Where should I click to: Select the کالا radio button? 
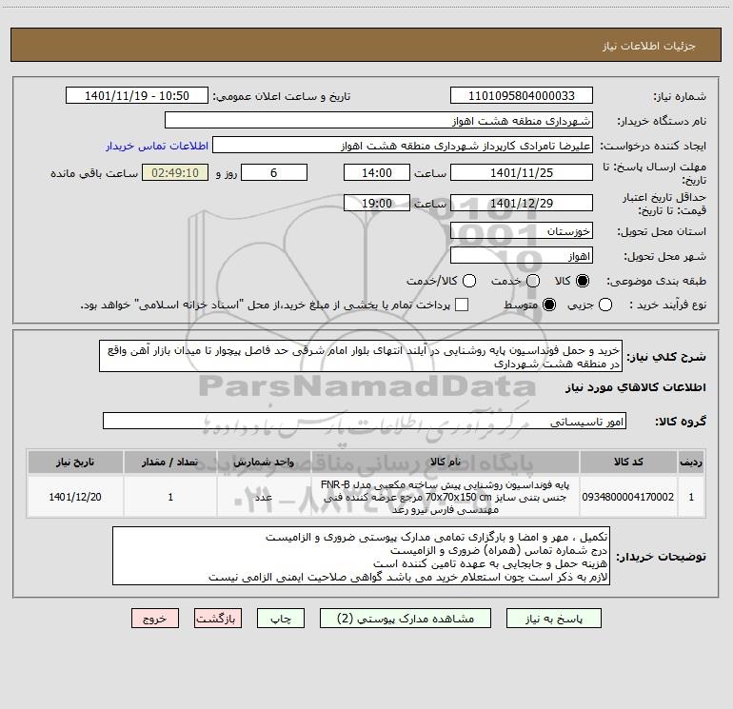click(583, 281)
